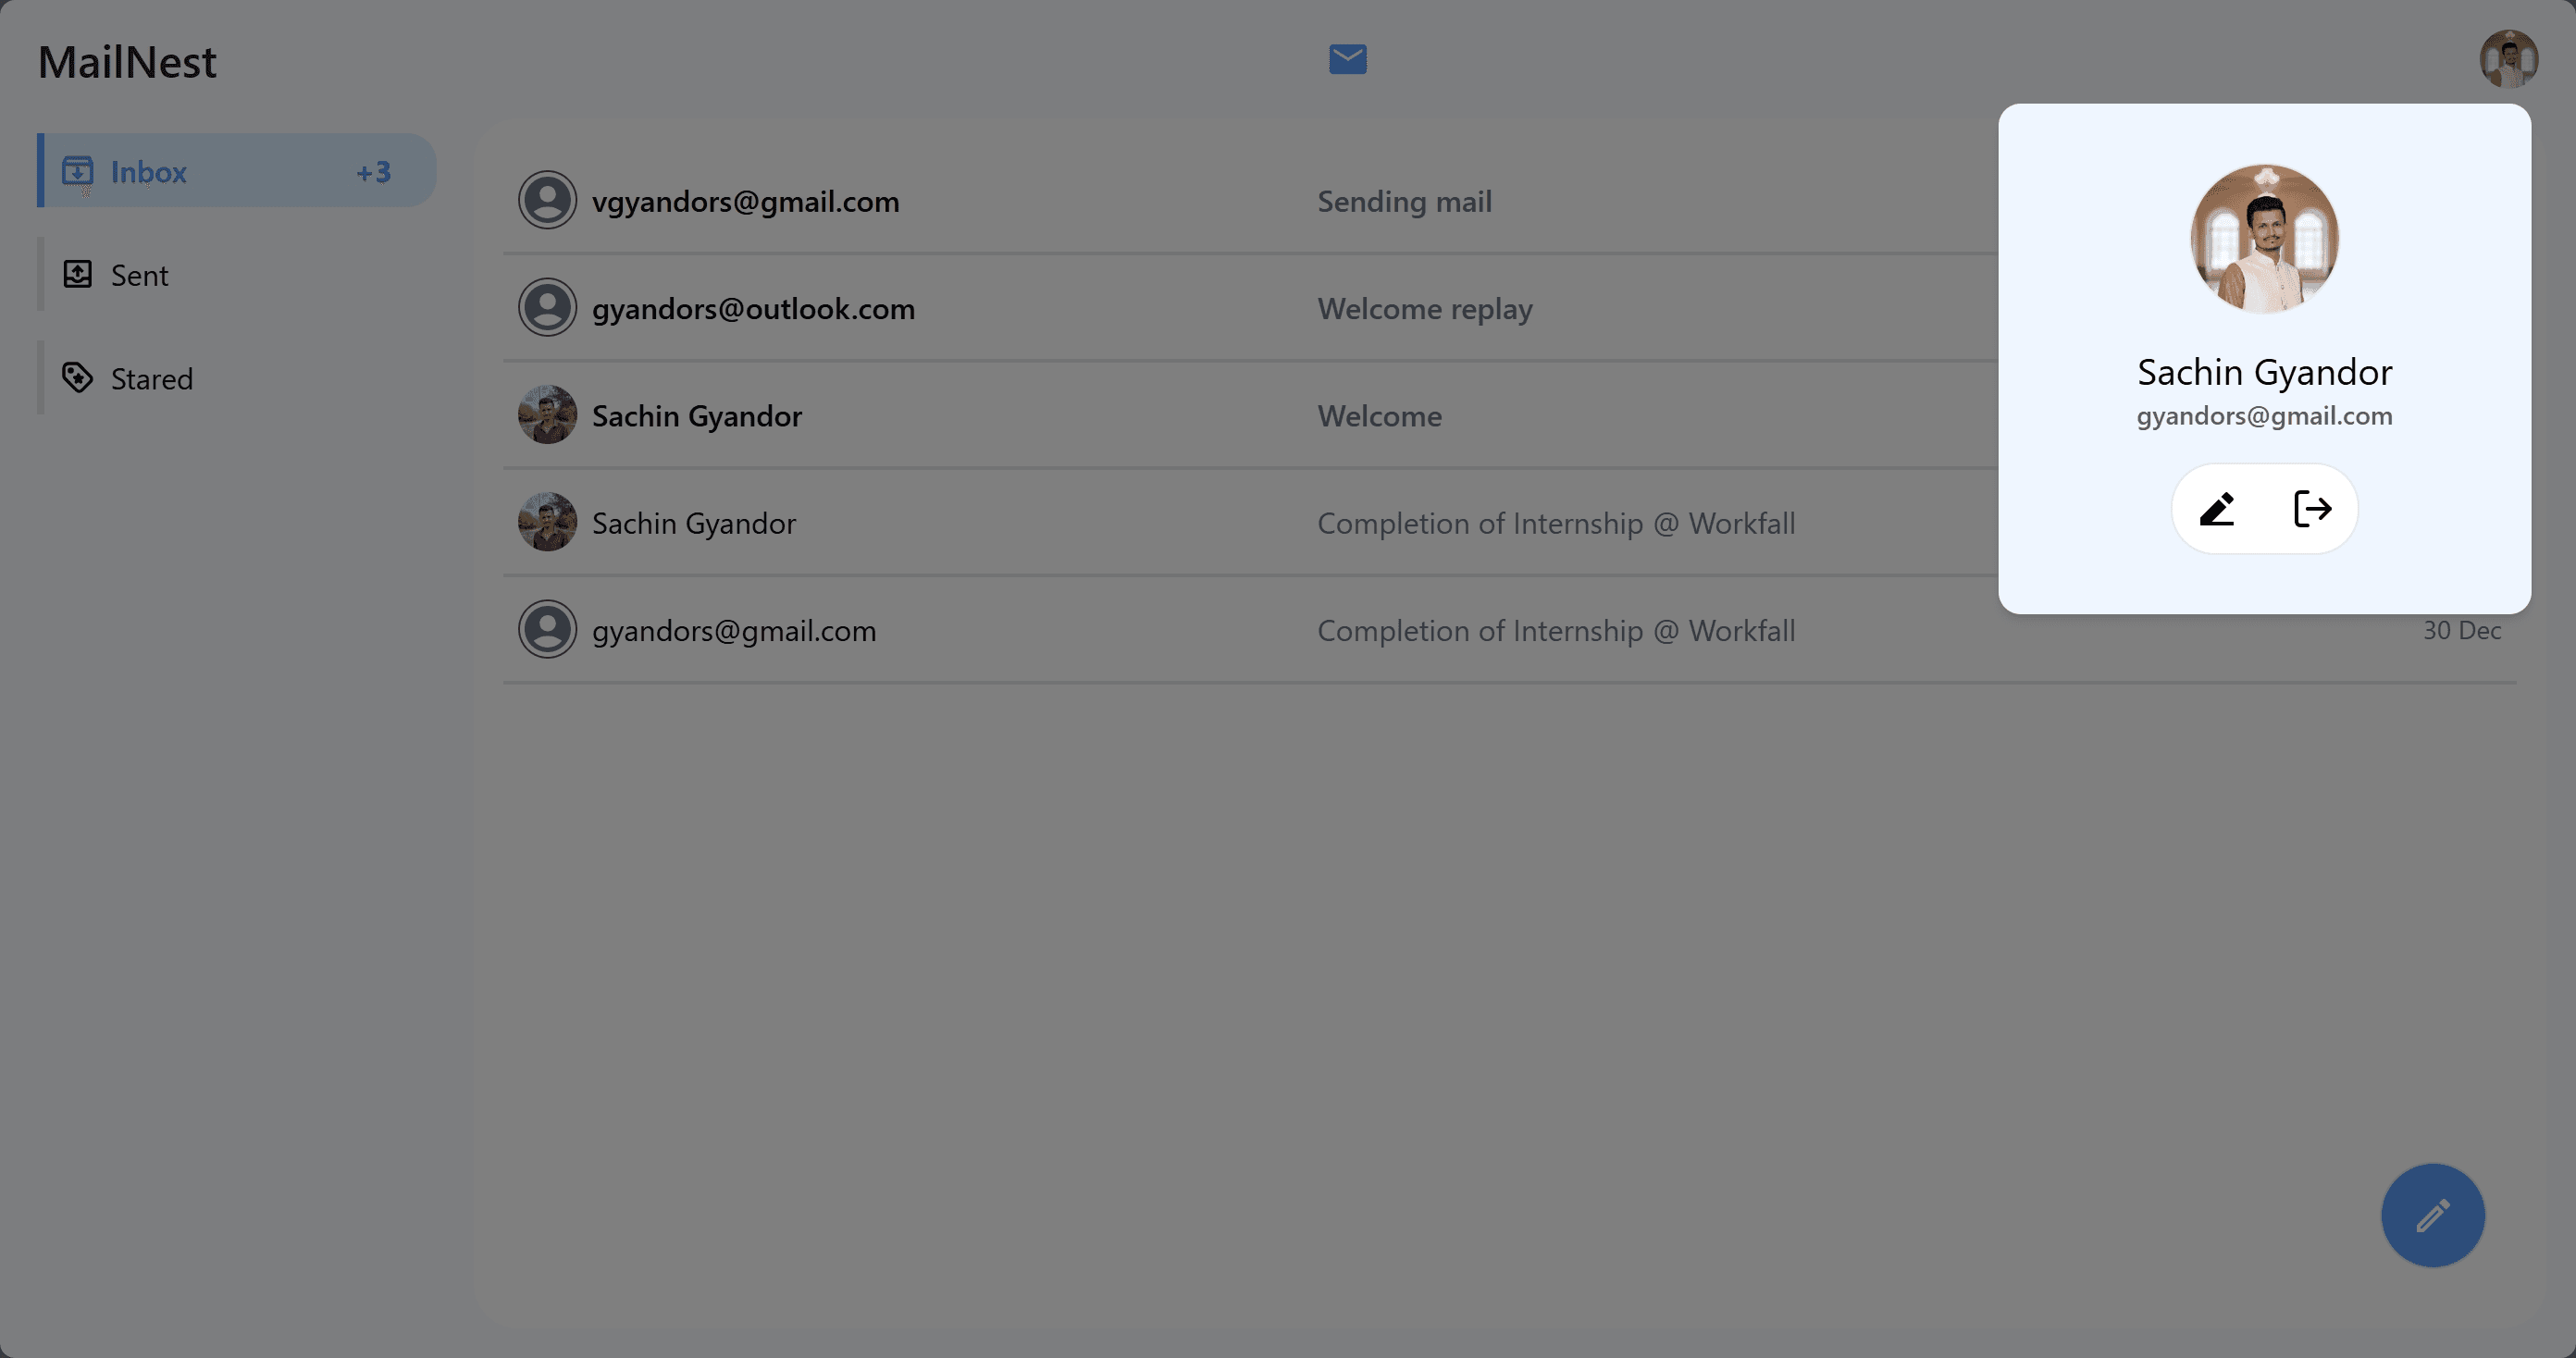Click the envelope icon at top center

coord(1347,59)
